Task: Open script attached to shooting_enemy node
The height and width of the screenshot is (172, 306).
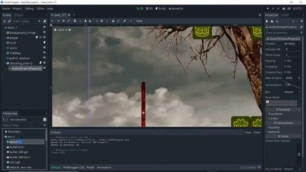Action: (x=41, y=63)
